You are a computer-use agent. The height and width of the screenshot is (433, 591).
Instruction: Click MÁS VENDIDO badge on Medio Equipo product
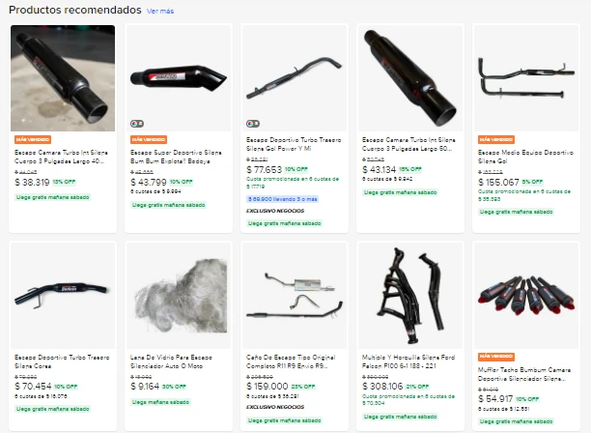pos(496,139)
